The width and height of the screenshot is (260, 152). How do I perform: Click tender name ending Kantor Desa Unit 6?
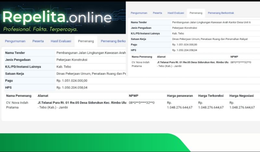coord(212,22)
